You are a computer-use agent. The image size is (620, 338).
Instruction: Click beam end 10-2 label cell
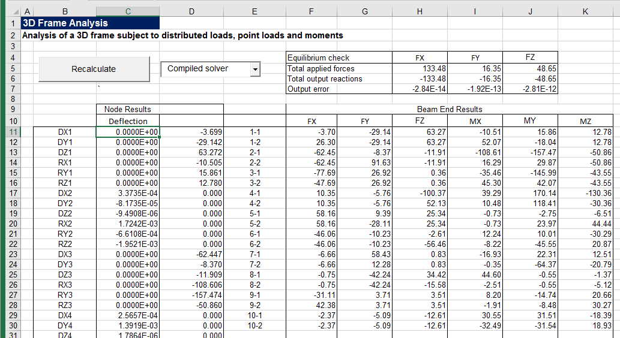[254, 325]
